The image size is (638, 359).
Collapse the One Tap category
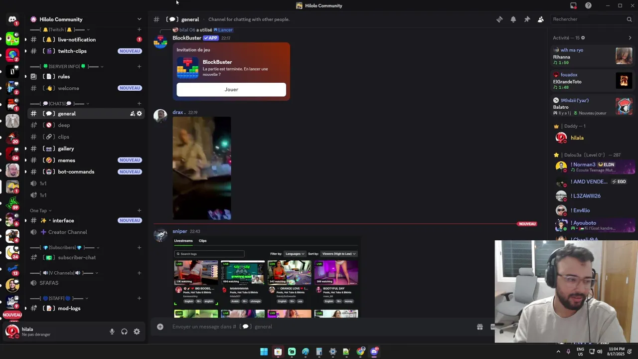point(41,210)
